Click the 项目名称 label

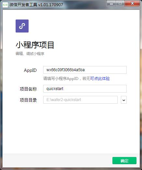(28, 89)
